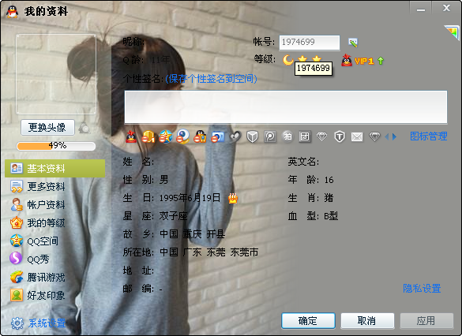Viewport: 462px width, 336px height.
Task: Show more icons with right arrow
Action: (394, 136)
